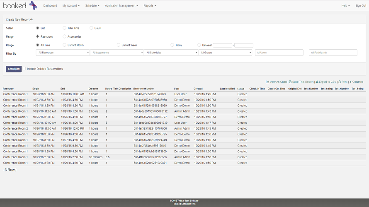
Task: Open Schedule menu
Action: (x=92, y=6)
